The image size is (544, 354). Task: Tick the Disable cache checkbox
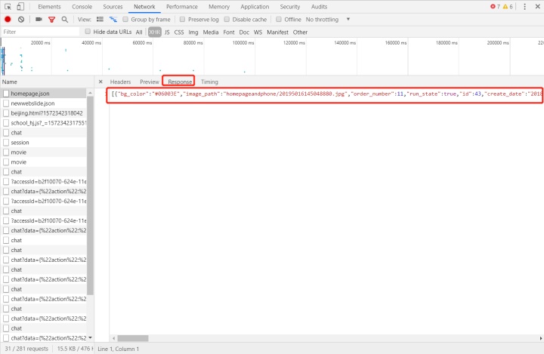pos(227,19)
